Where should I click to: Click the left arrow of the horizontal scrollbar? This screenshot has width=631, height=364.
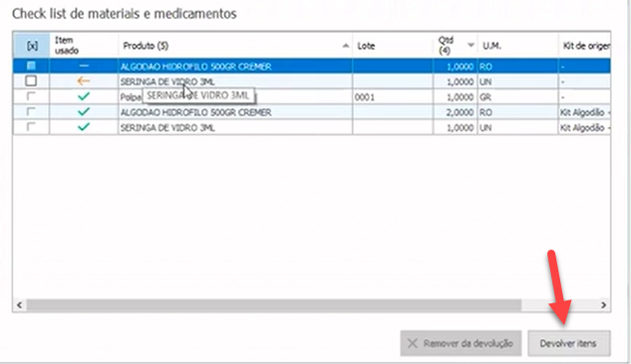(x=19, y=305)
